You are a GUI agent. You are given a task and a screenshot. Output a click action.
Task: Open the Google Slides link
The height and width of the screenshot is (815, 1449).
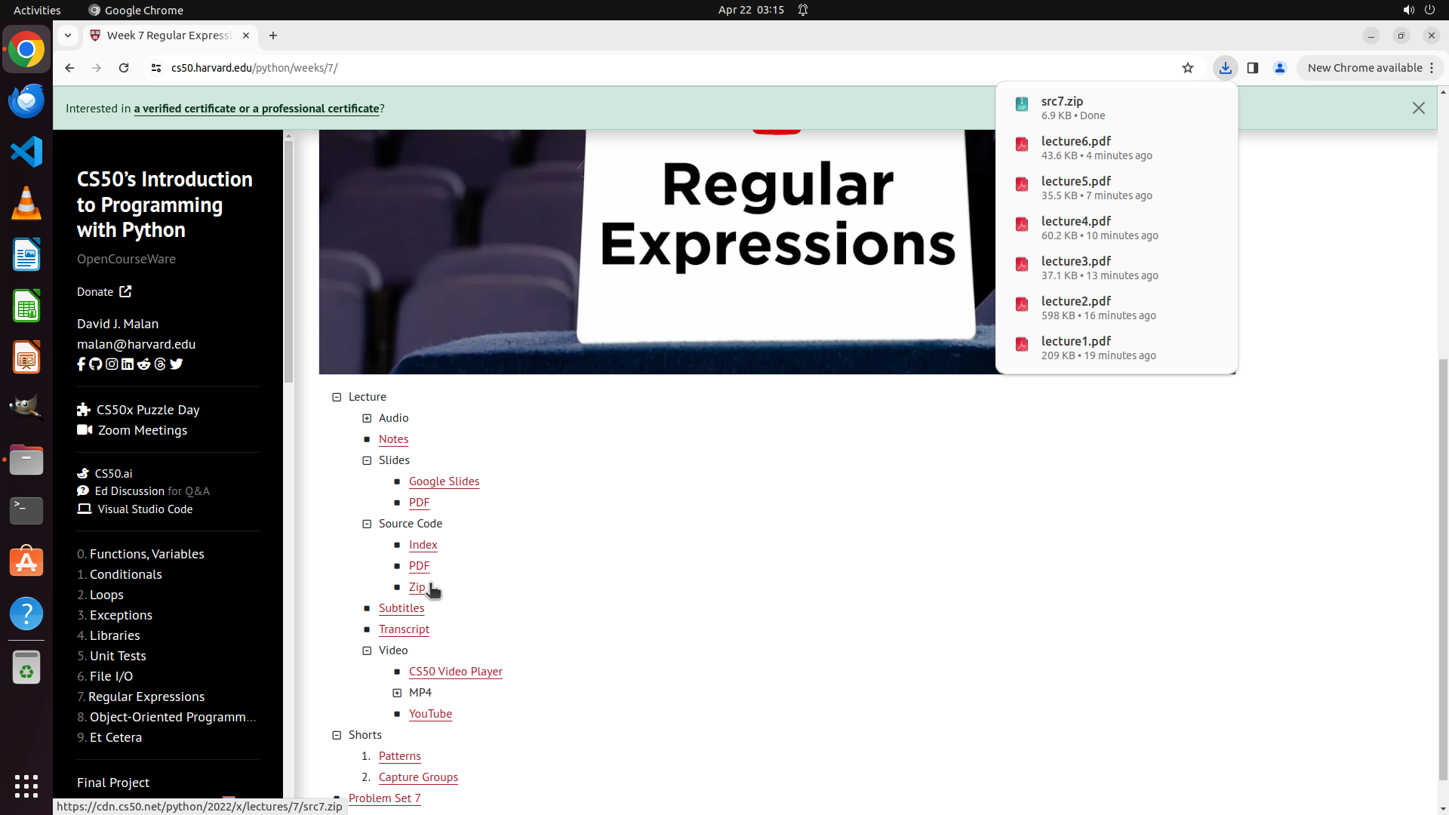point(444,481)
